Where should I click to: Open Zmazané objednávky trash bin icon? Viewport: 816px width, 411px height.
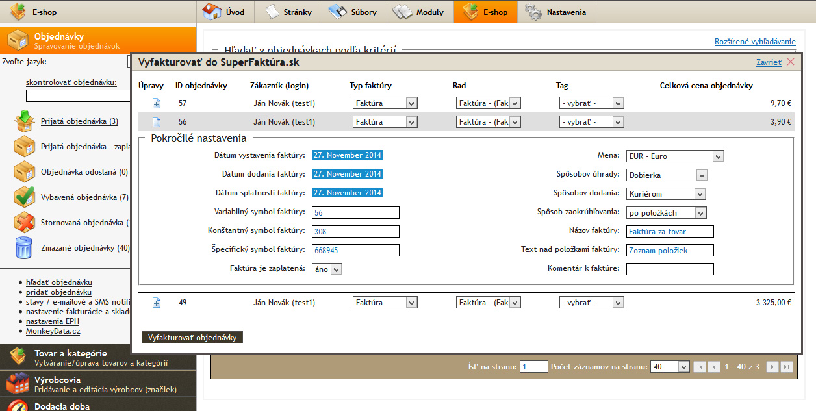[24, 247]
